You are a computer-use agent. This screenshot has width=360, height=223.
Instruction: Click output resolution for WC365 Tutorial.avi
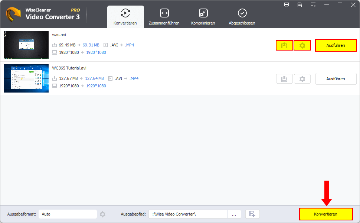(96, 86)
